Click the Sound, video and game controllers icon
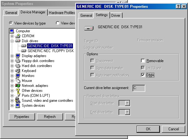This screenshot has width=188, height=139. pyautogui.click(x=18, y=101)
